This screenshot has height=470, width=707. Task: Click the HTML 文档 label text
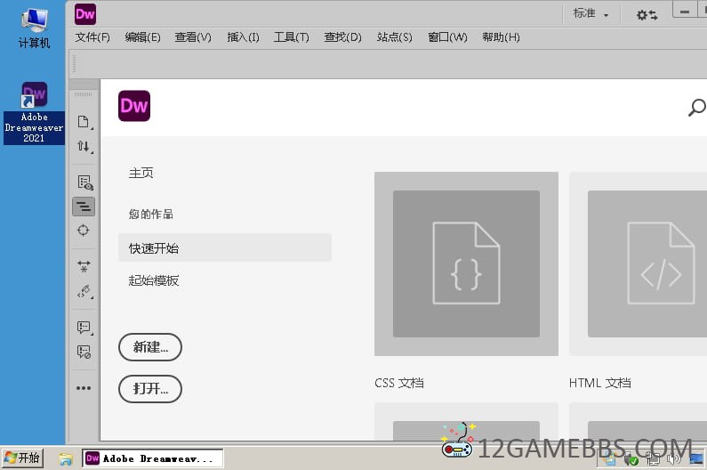click(x=599, y=383)
